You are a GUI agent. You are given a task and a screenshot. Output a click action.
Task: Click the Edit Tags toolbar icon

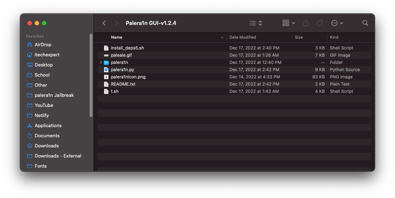pos(319,23)
